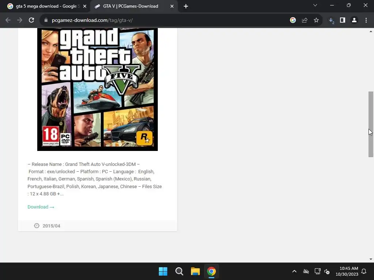
Task: Bookmark this tab with the star
Action: coord(316,20)
